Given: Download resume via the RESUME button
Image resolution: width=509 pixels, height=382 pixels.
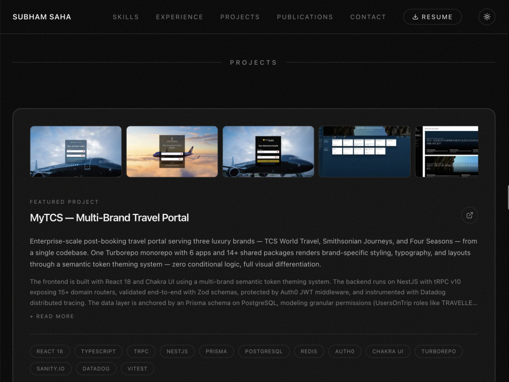Looking at the screenshot, I should coord(432,17).
